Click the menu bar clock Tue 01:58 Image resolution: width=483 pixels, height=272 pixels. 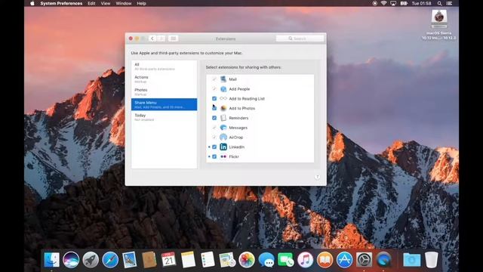click(x=422, y=3)
